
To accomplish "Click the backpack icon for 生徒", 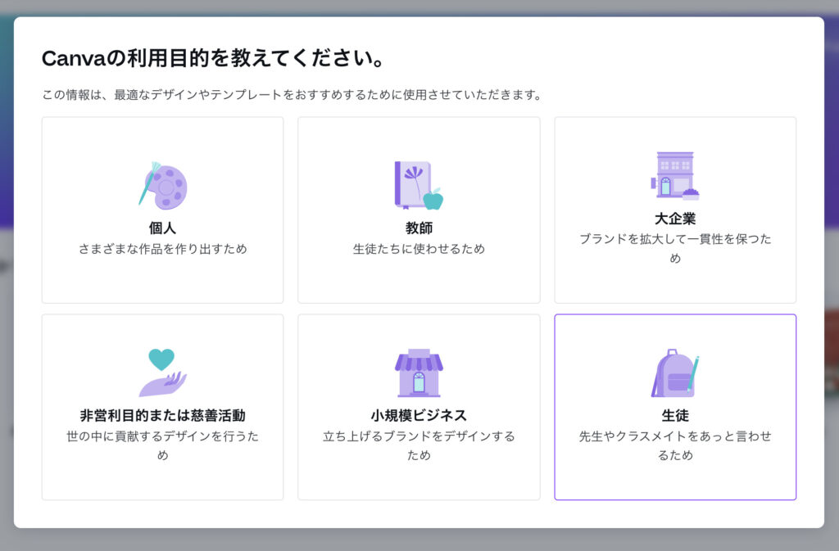I will click(675, 373).
